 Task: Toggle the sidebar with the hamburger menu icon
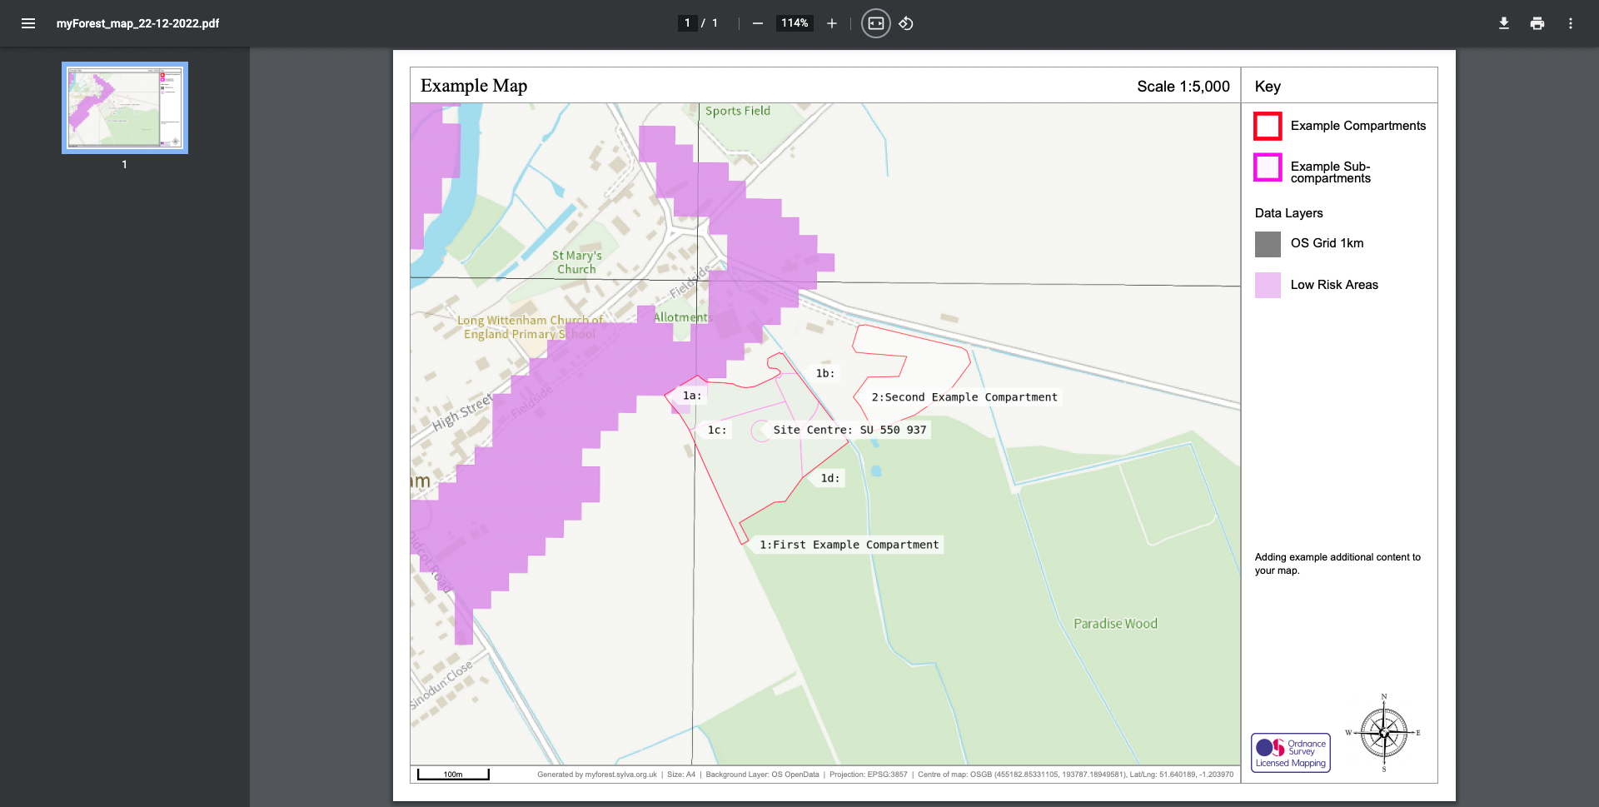[28, 23]
